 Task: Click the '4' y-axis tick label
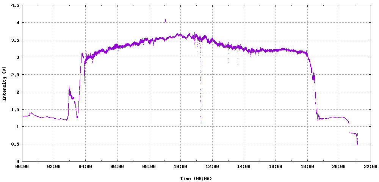pos(18,23)
